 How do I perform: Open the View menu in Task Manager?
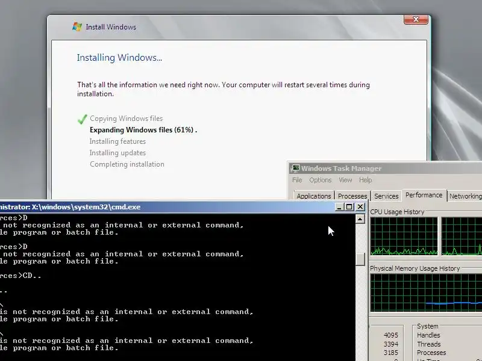(345, 180)
